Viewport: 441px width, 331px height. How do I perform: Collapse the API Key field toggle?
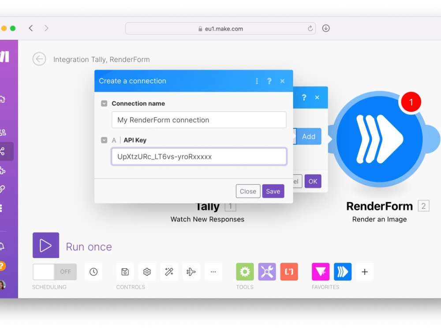[104, 140]
